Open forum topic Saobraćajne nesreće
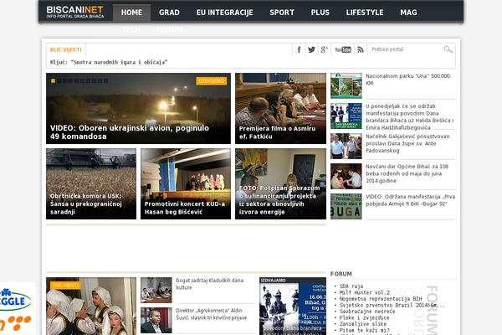This screenshot has height=335, width=502. (x=368, y=312)
